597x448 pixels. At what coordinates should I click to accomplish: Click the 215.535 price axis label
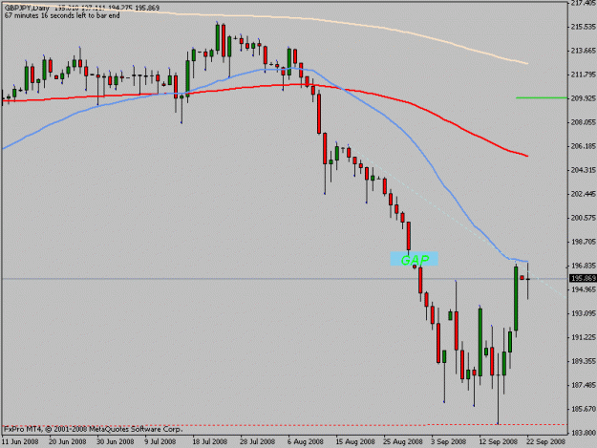(583, 27)
